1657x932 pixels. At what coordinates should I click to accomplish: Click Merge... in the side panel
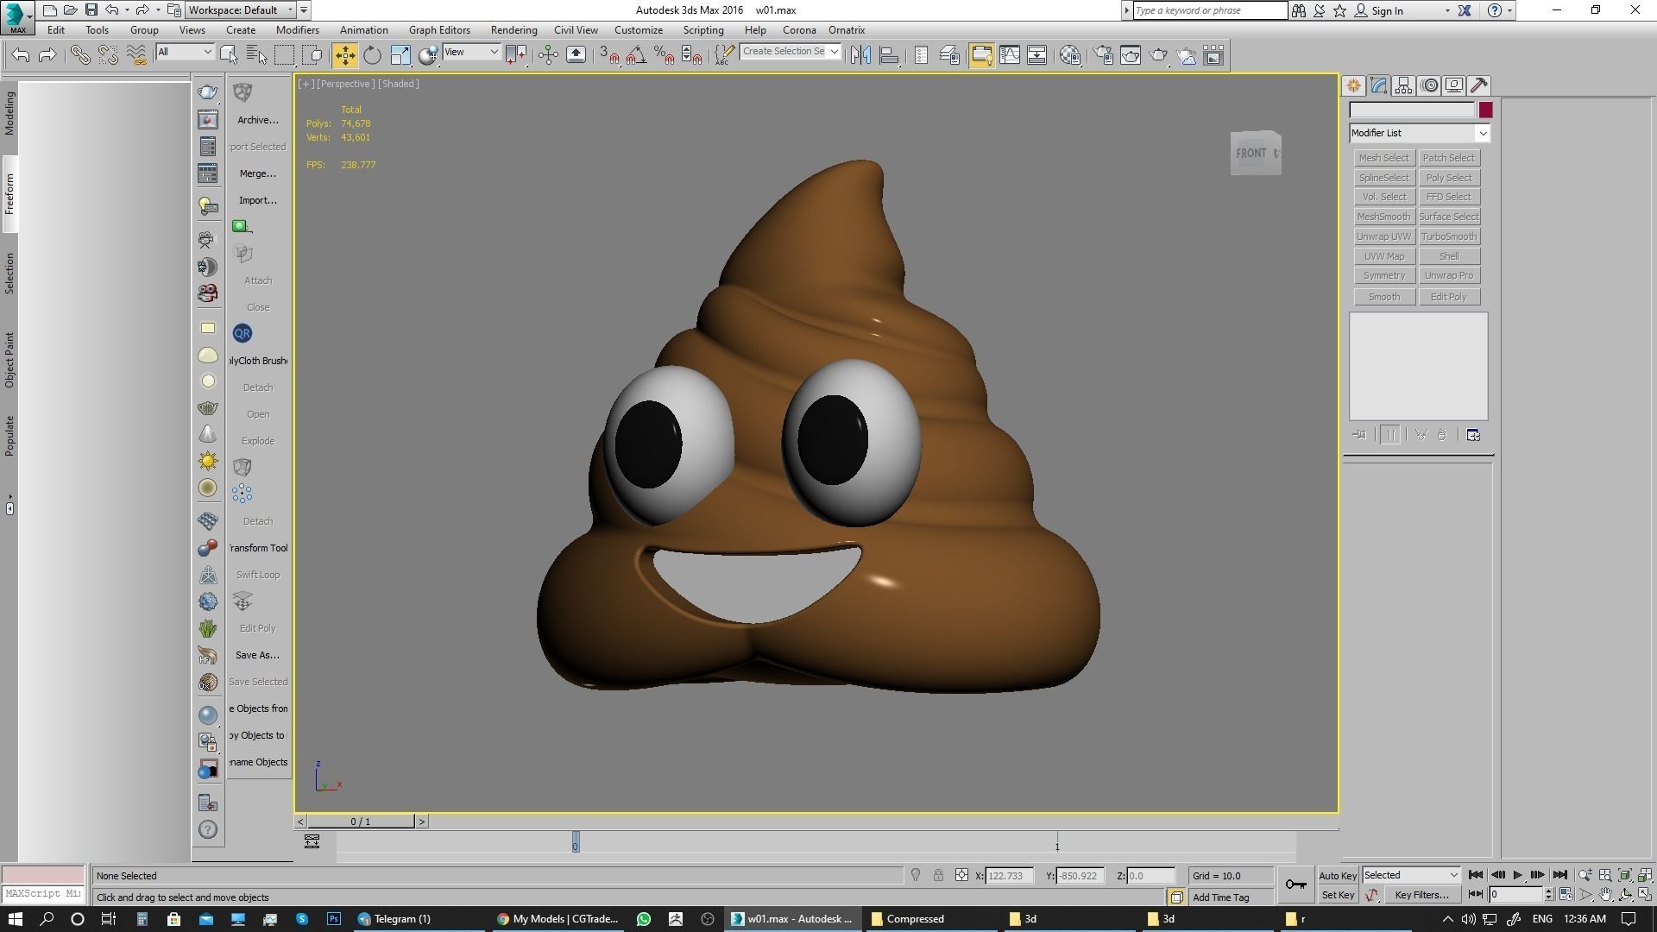(x=258, y=173)
